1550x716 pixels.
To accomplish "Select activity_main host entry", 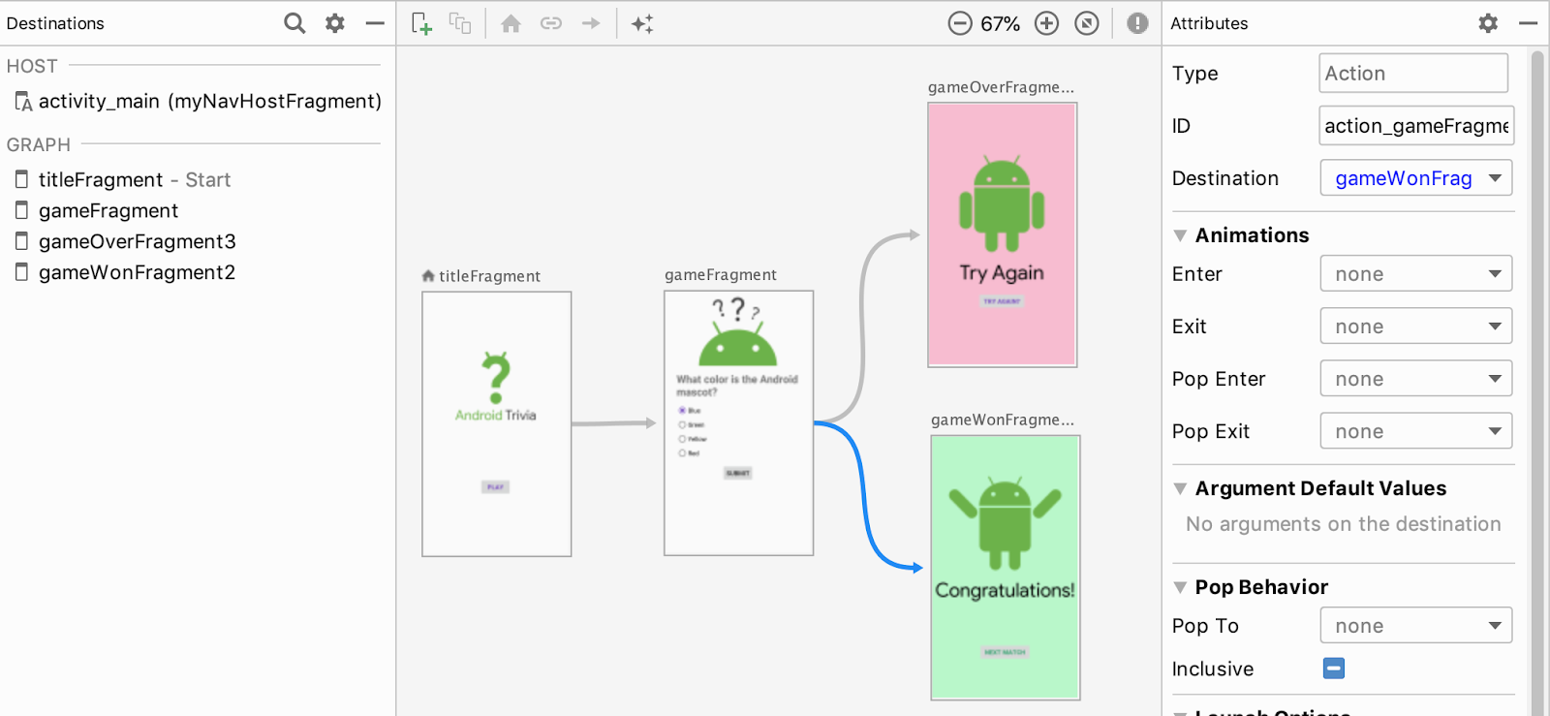I will click(198, 101).
